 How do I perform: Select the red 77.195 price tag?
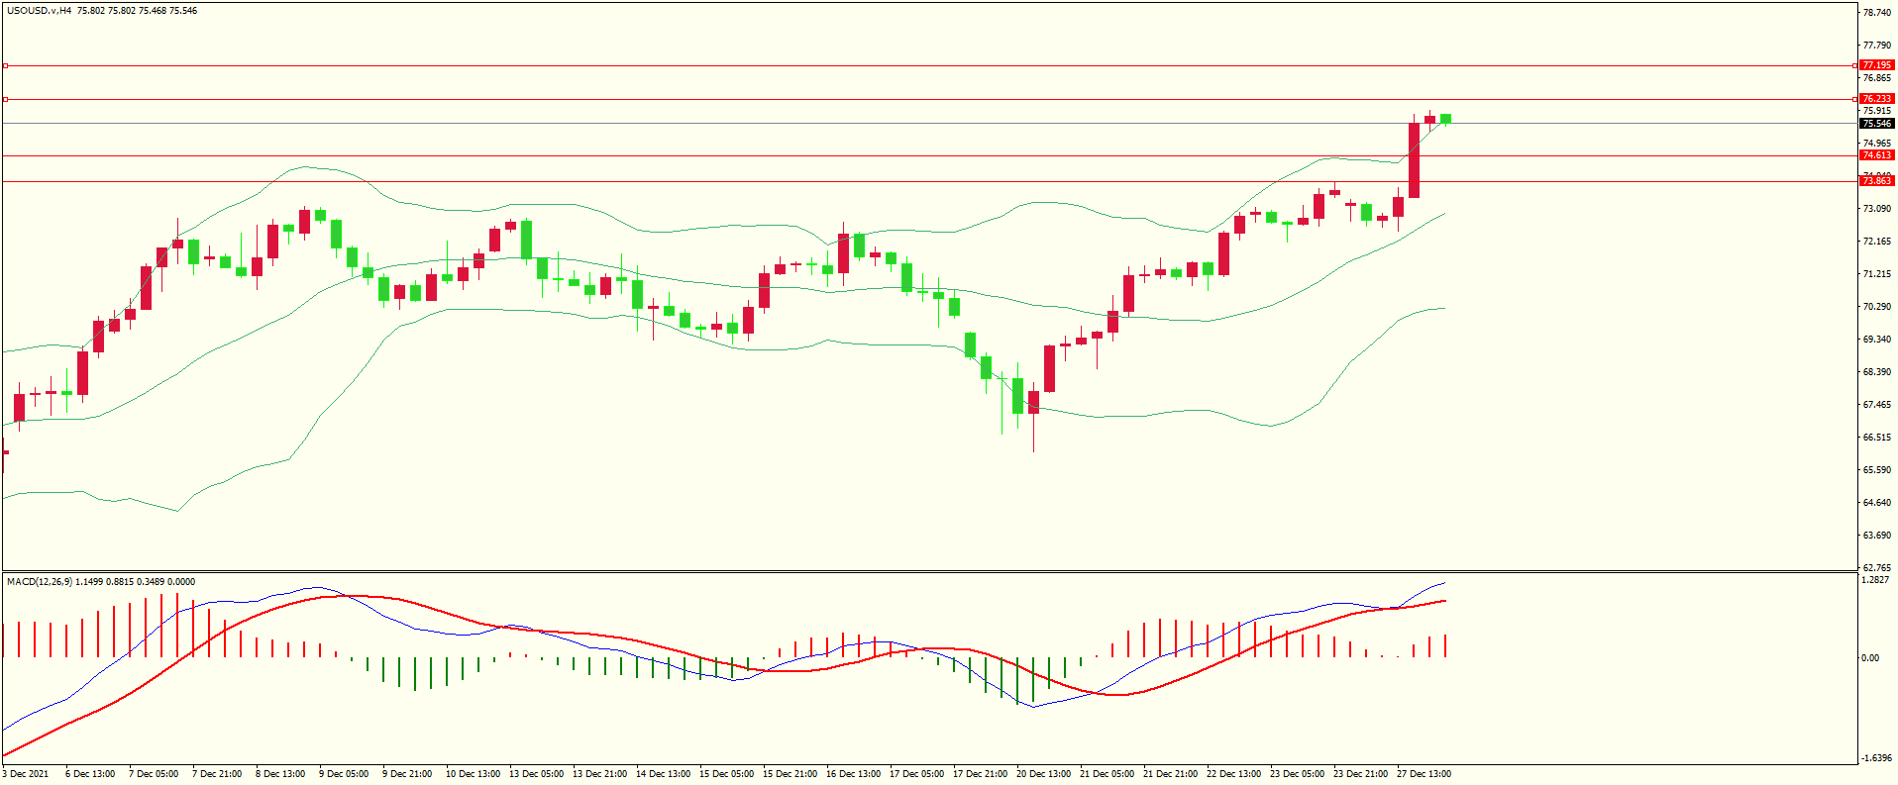[x=1876, y=65]
